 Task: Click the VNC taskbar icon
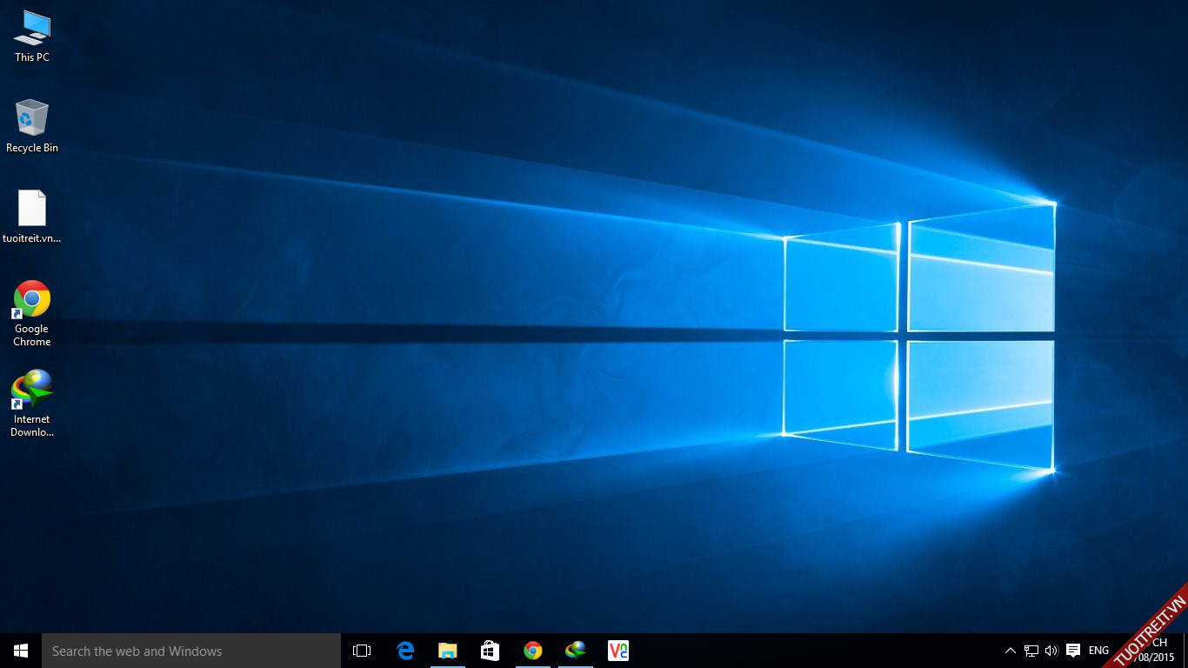618,651
